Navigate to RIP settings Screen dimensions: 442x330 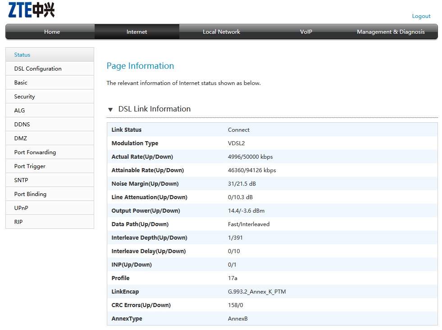click(18, 222)
